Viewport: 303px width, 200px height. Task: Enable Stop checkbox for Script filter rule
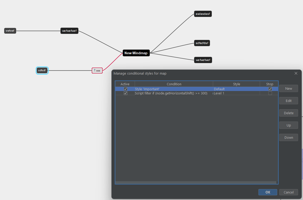[x=270, y=93]
